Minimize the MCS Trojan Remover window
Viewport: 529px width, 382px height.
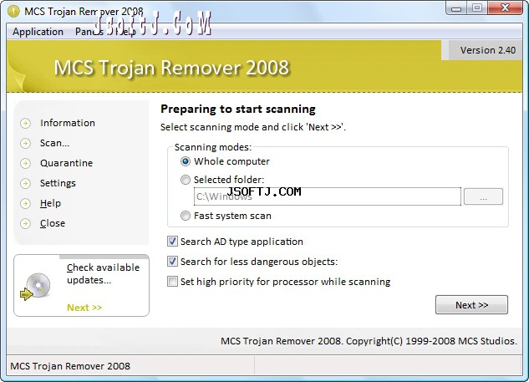[456, 8]
